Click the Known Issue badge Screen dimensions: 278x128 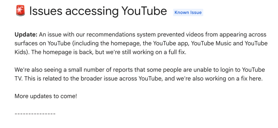click(x=188, y=12)
